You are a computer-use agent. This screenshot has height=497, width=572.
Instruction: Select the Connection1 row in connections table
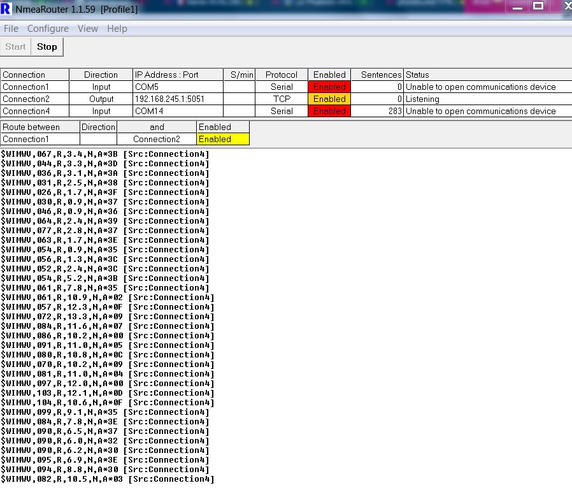(34, 87)
